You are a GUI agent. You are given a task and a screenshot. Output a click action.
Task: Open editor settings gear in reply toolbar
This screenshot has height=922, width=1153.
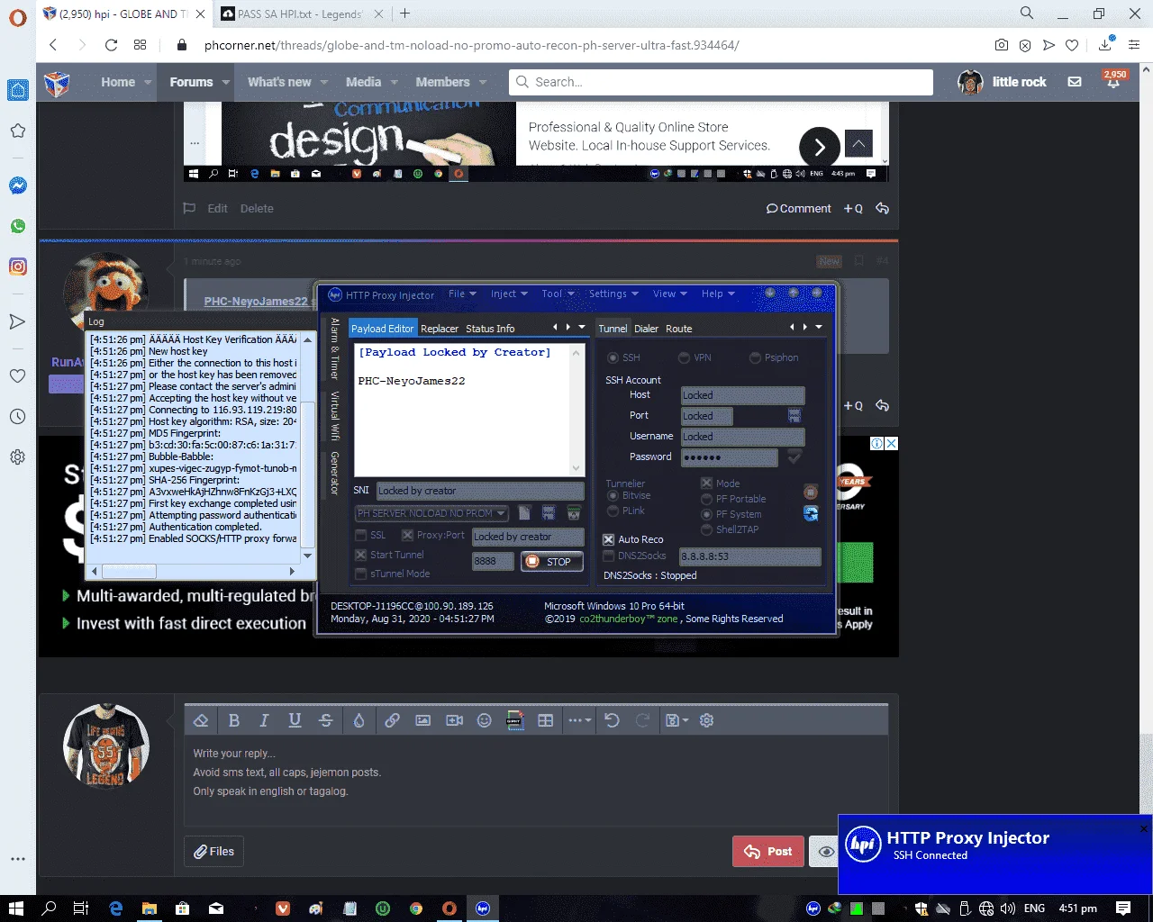click(706, 720)
